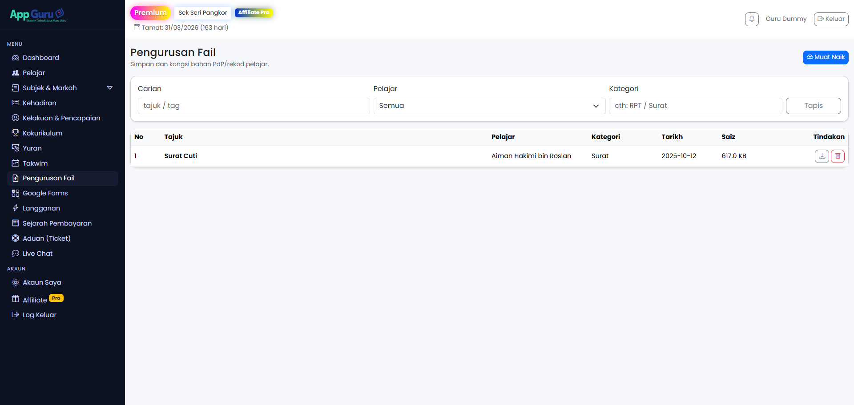Click the notification bell icon
The height and width of the screenshot is (405, 854).
[752, 19]
